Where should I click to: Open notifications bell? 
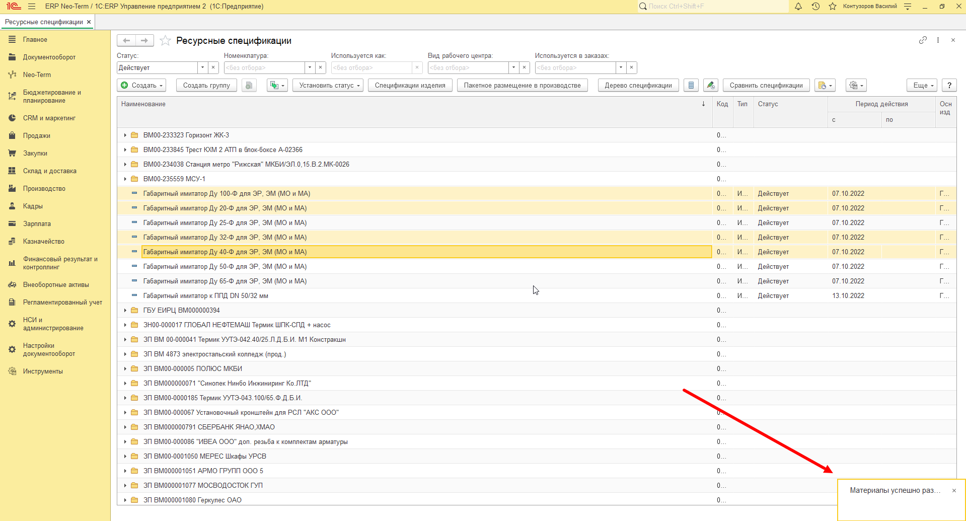click(798, 7)
